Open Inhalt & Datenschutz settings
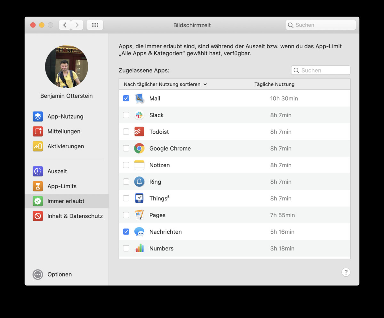This screenshot has width=384, height=318. pyautogui.click(x=75, y=216)
